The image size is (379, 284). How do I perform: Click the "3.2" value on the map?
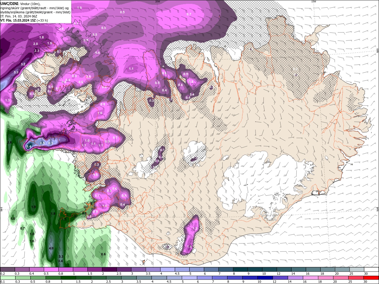(x=23, y=64)
